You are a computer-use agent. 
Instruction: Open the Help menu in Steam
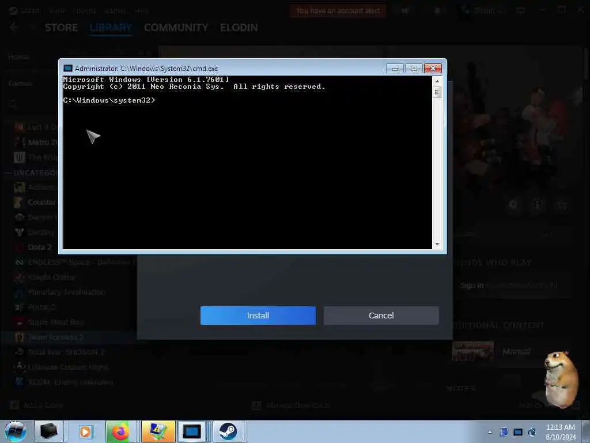click(x=142, y=10)
